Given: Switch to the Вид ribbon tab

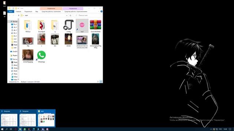Looking at the screenshot, I should click(37, 11).
